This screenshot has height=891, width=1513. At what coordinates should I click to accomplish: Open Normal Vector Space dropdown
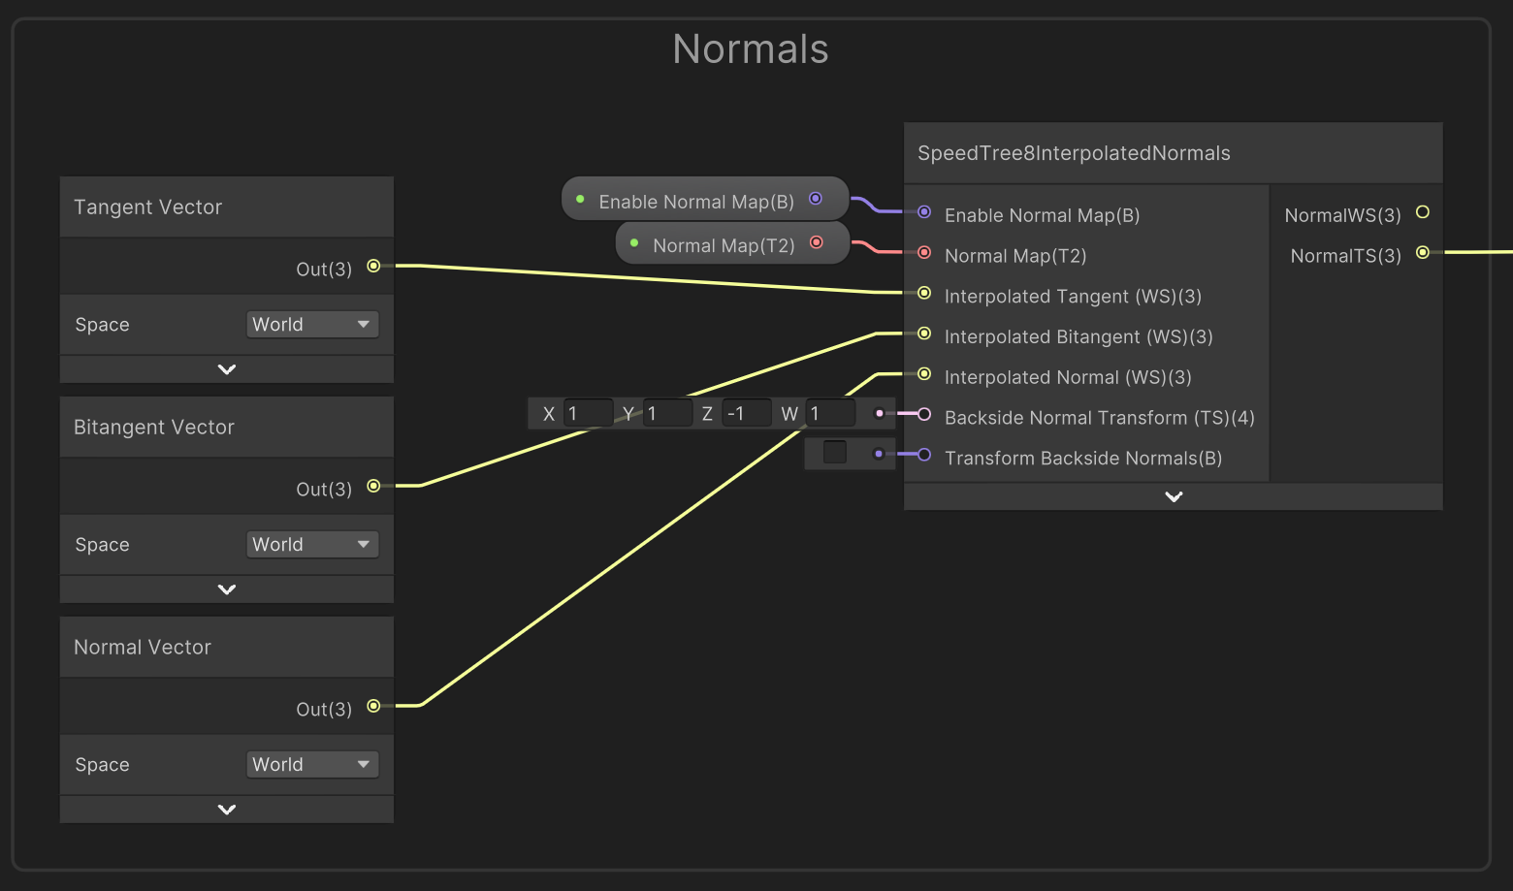(312, 765)
